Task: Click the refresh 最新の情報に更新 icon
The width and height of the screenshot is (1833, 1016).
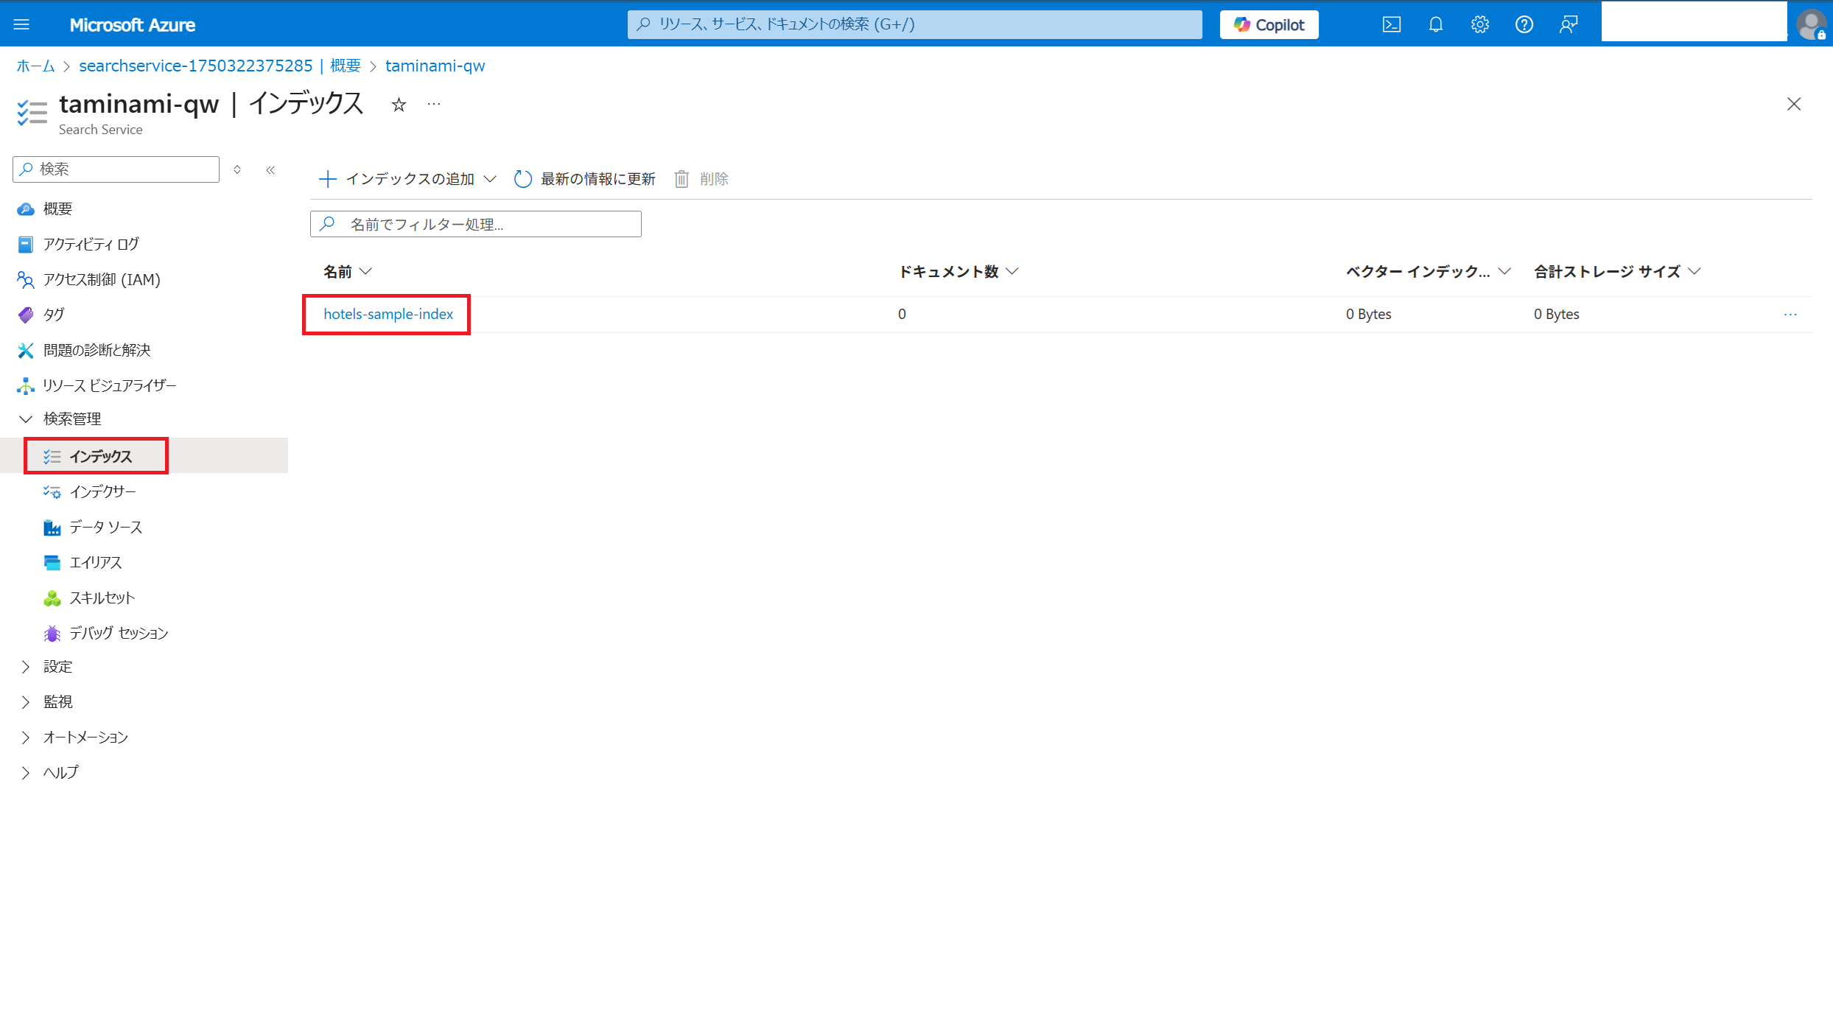Action: coord(522,179)
